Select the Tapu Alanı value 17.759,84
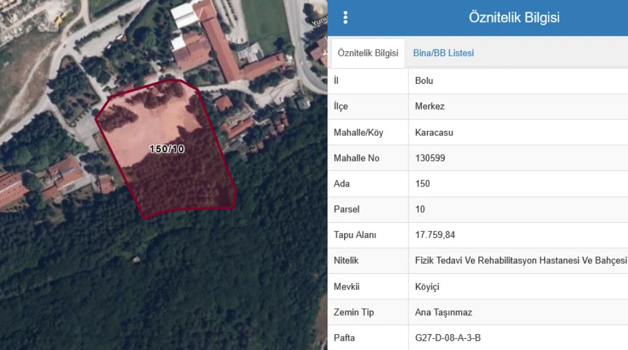This screenshot has width=628, height=350. click(435, 234)
